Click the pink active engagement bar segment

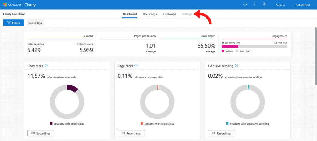[230, 46]
